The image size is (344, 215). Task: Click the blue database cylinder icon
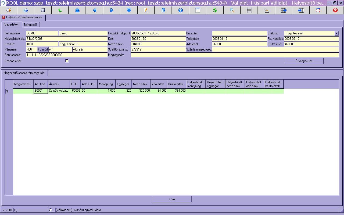coord(163,10)
